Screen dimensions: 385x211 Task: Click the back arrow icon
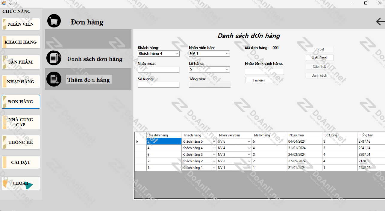pos(380,21)
